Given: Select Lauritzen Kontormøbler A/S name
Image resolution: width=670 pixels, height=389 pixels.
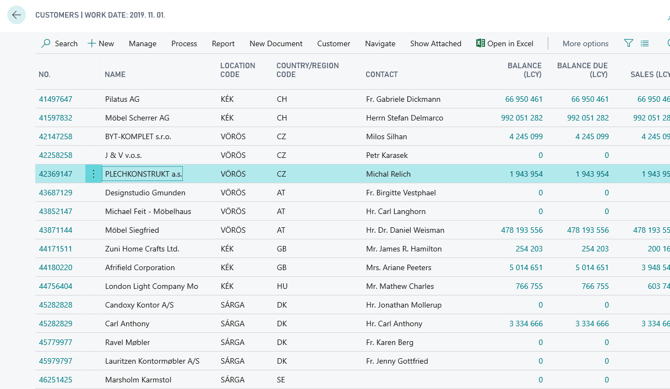Looking at the screenshot, I should coord(152,361).
